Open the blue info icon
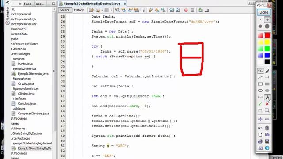 point(267,148)
